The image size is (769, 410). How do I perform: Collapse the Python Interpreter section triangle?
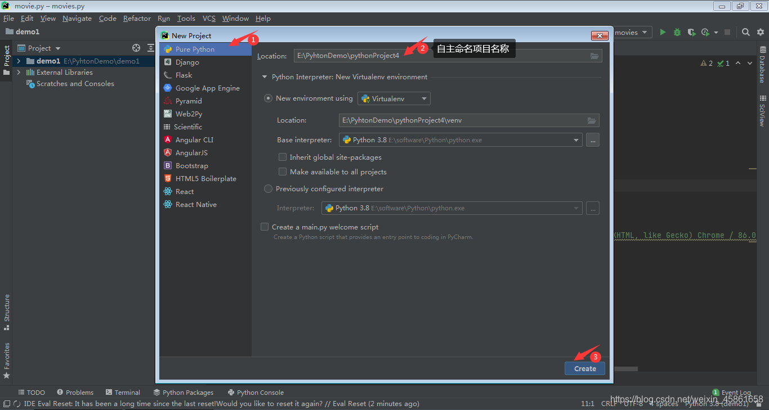tap(263, 77)
